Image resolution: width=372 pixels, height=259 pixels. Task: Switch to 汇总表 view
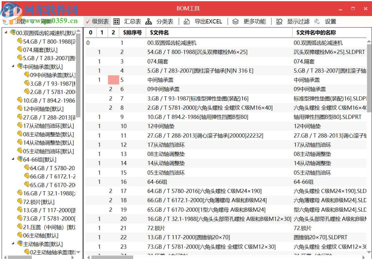[127, 22]
